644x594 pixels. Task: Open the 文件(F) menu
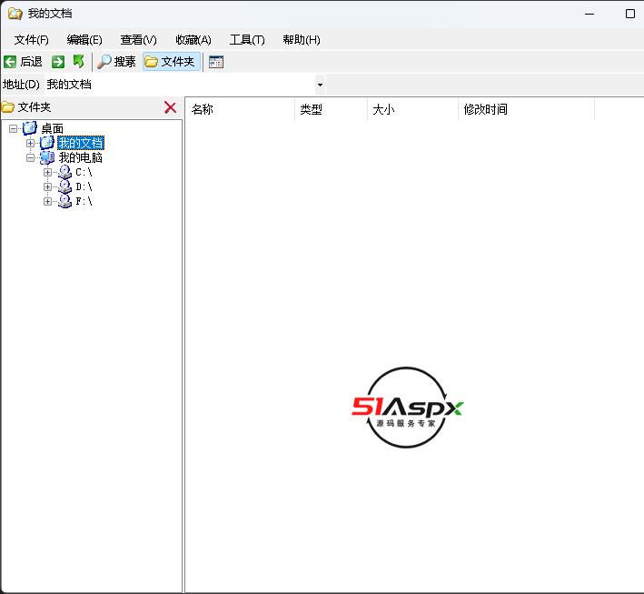tap(31, 39)
